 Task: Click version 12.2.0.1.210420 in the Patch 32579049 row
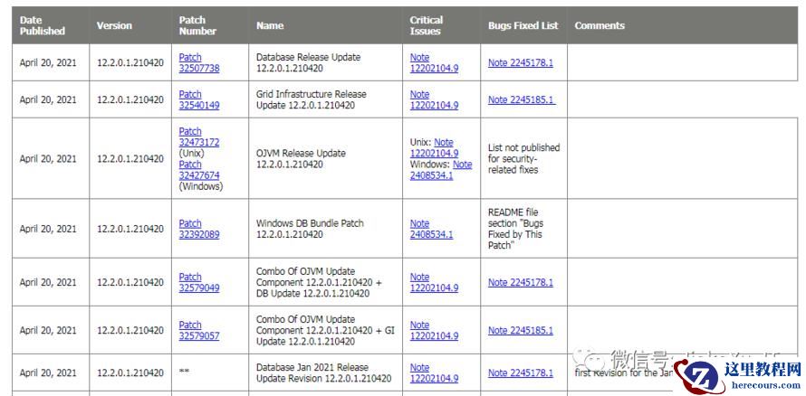(x=130, y=282)
